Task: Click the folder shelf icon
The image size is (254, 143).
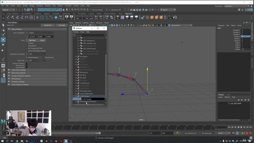Action: (118, 17)
